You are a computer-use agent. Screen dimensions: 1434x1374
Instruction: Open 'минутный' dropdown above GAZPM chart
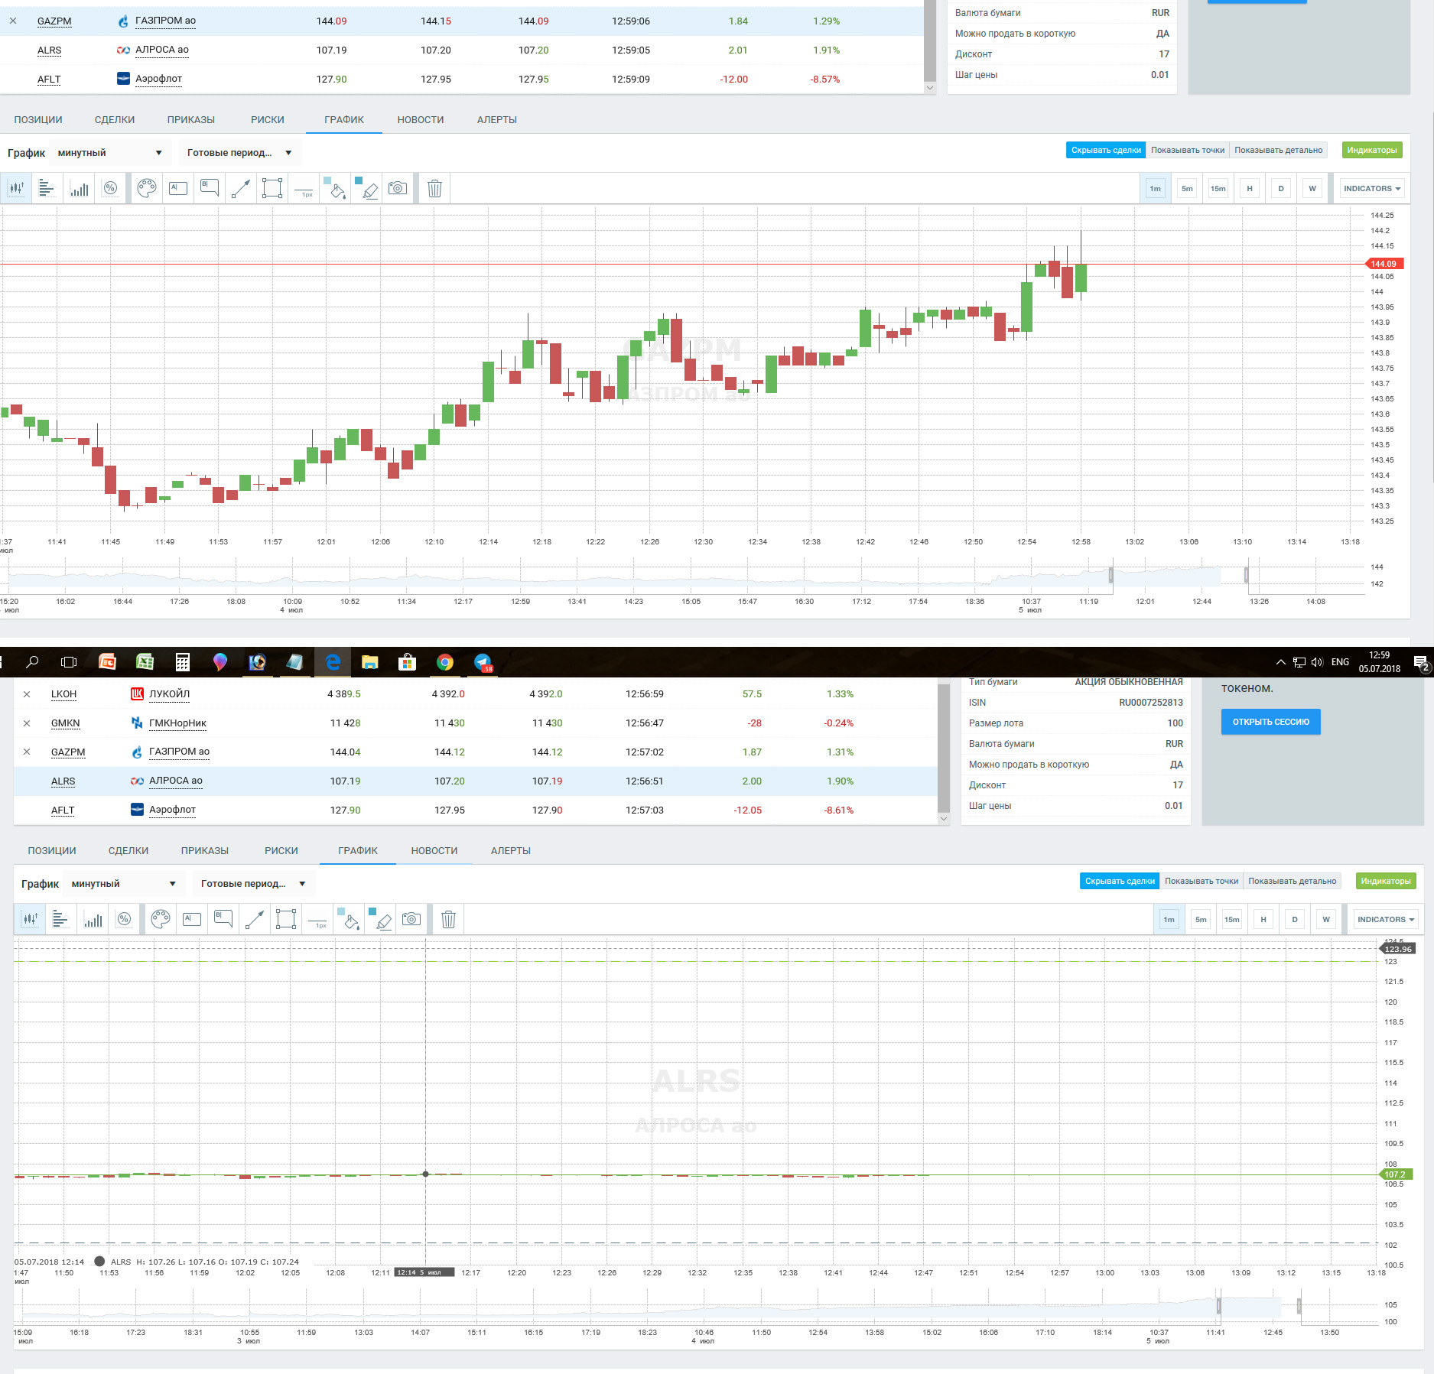click(x=109, y=153)
